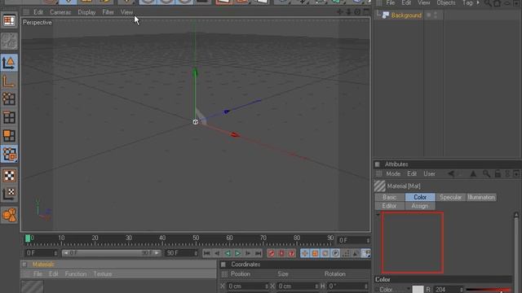Click the Color swatch next to R value

coord(418,290)
